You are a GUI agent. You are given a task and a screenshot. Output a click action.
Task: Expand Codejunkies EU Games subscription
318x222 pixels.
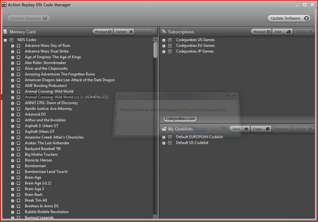click(164, 46)
